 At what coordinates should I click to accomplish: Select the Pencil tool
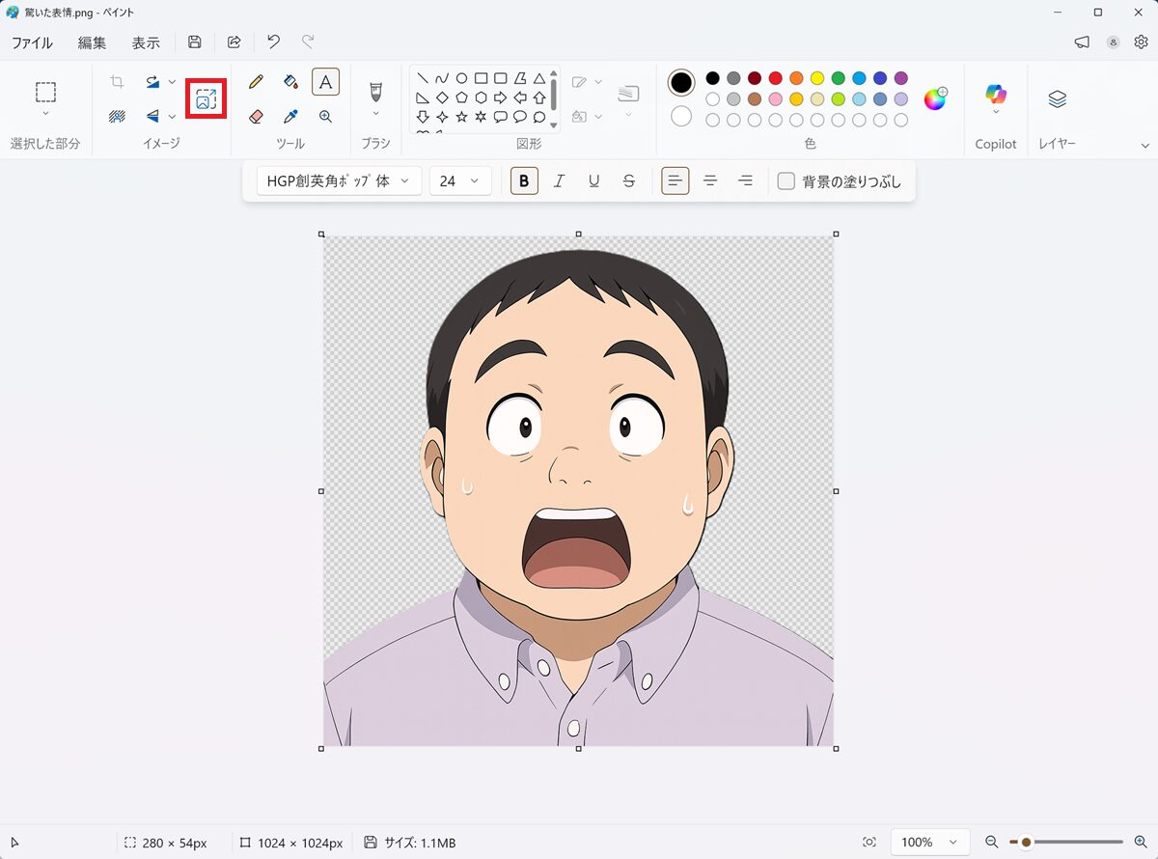click(x=256, y=82)
